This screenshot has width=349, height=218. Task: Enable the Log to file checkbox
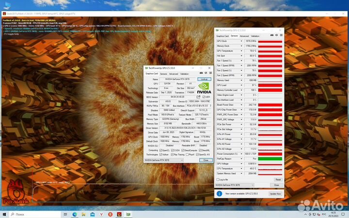click(x=218, y=180)
